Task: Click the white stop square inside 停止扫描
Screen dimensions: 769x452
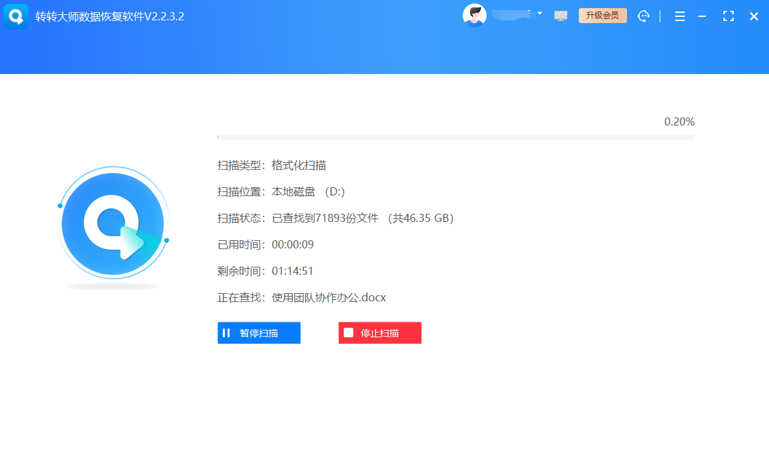Action: (x=348, y=333)
